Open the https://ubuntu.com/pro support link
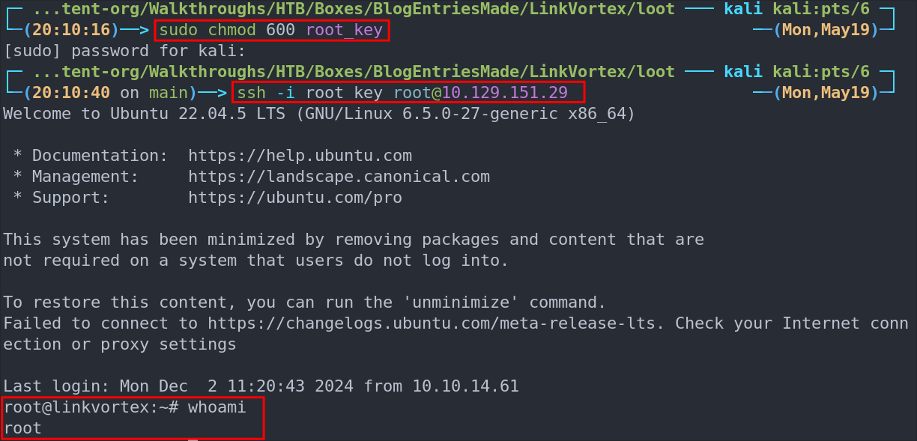Screen dimensions: 917x441 pyautogui.click(x=295, y=198)
